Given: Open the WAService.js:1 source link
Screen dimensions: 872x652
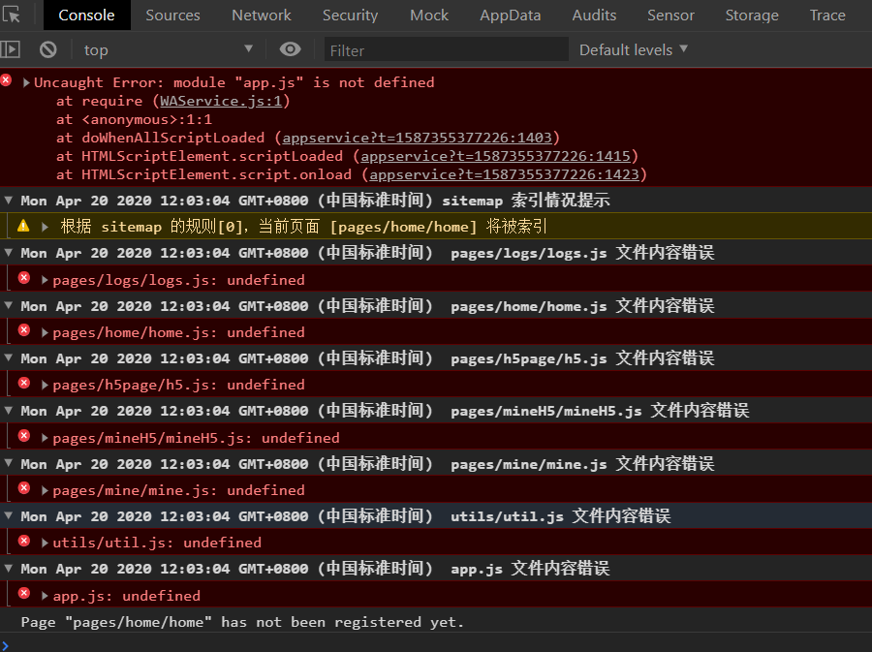Looking at the screenshot, I should [221, 101].
